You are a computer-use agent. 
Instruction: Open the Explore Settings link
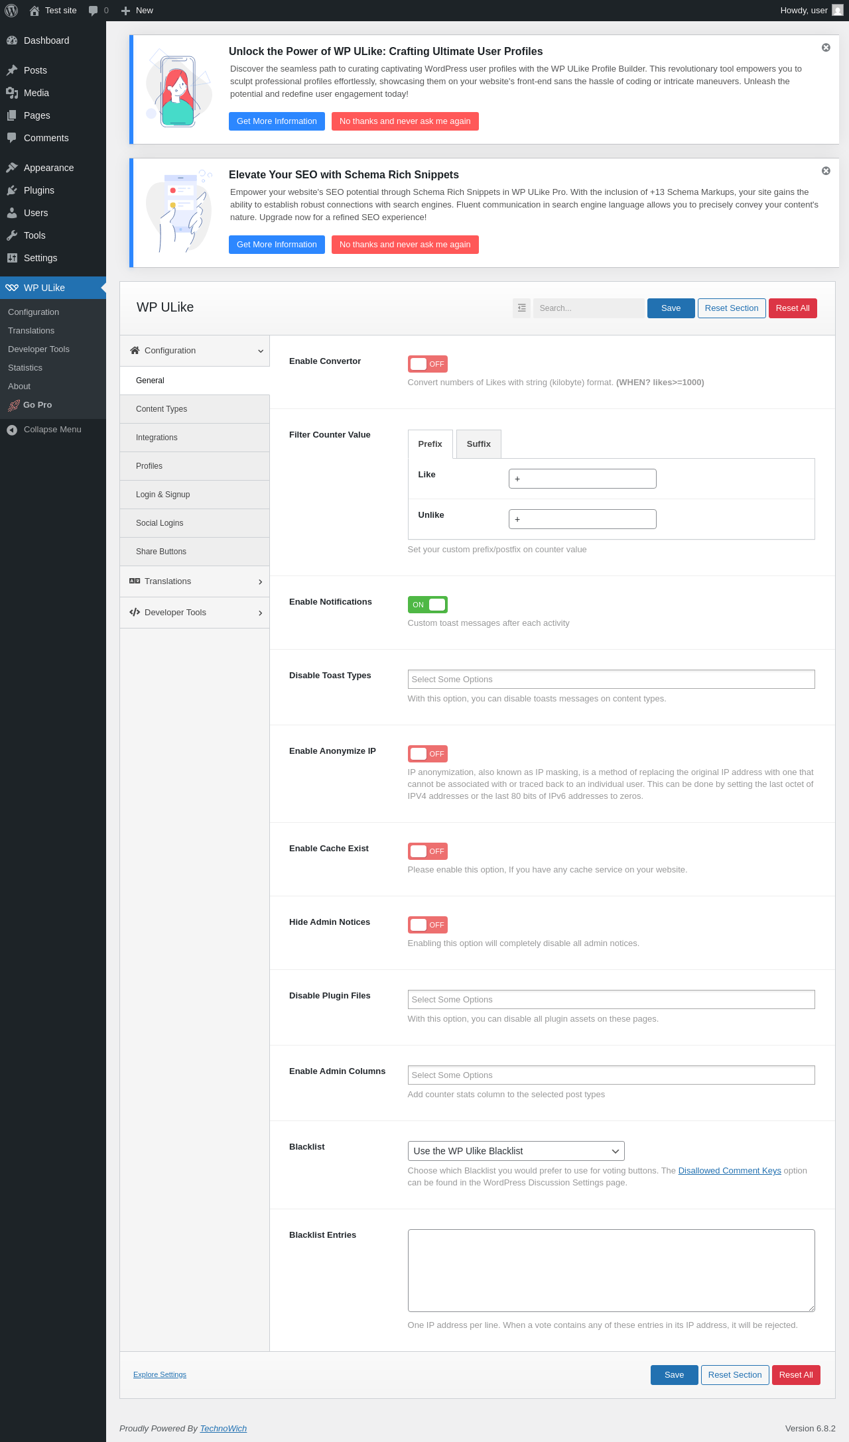pyautogui.click(x=160, y=1375)
